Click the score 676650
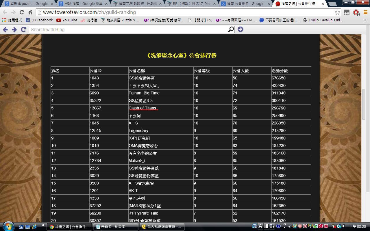This screenshot has width=370, height=231. point(279,78)
